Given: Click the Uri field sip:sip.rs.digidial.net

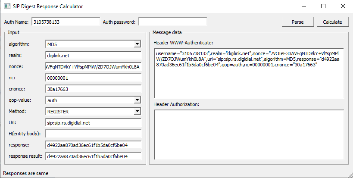Looking at the screenshot, I should 93,123.
